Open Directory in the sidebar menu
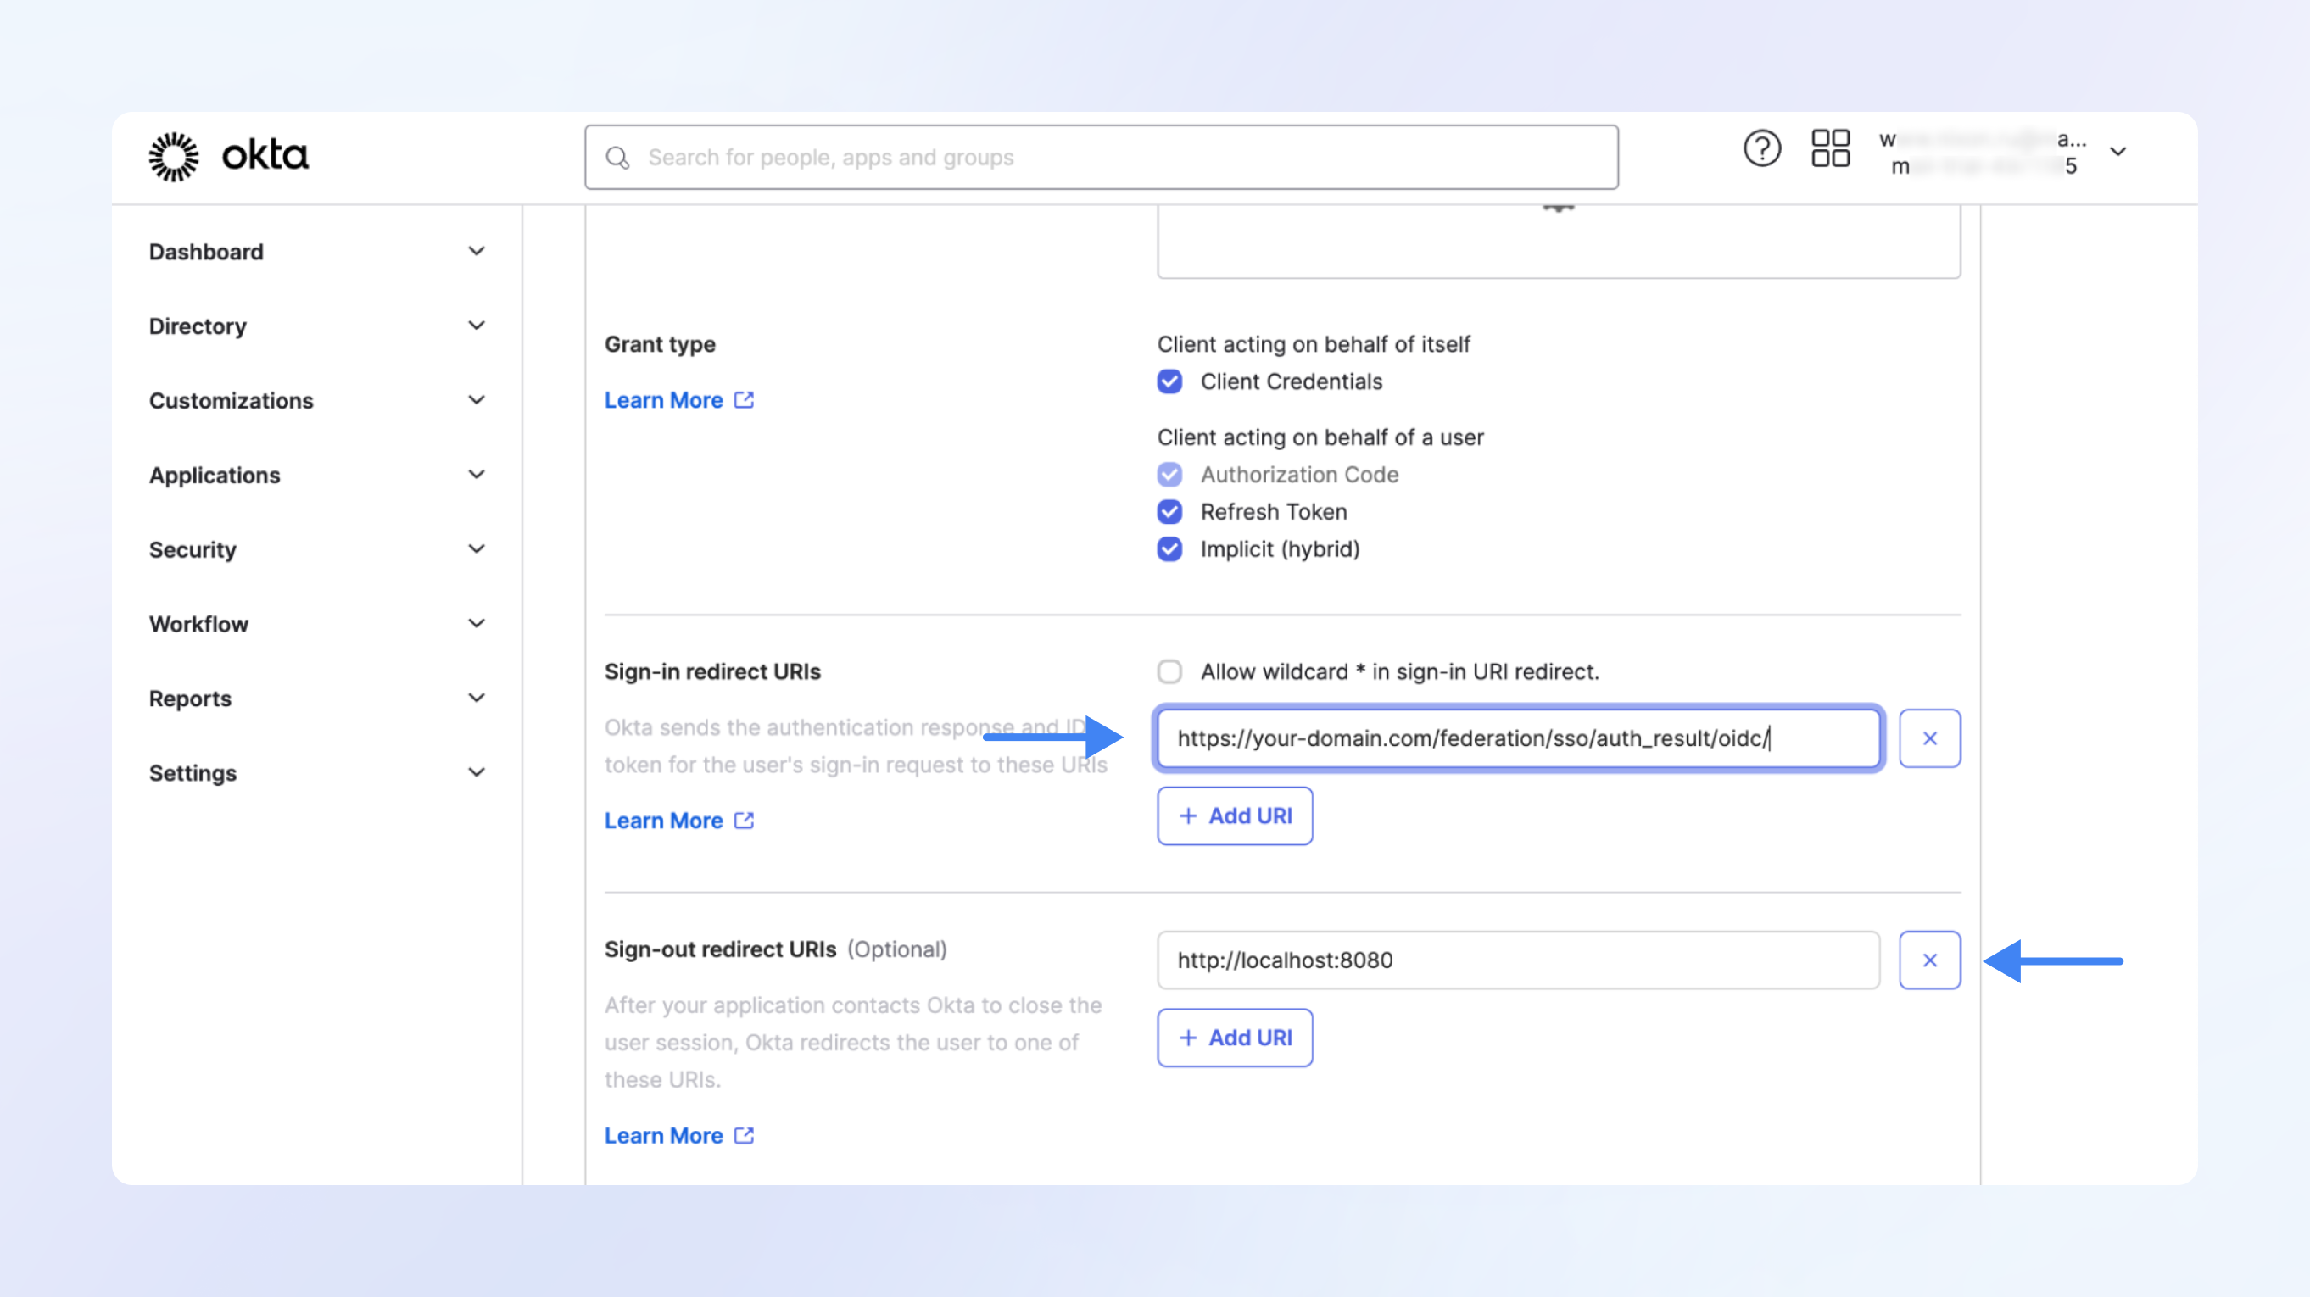This screenshot has height=1297, width=2310. [198, 326]
